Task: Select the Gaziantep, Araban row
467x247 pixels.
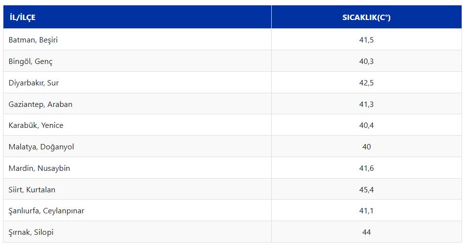Action: tap(41, 104)
